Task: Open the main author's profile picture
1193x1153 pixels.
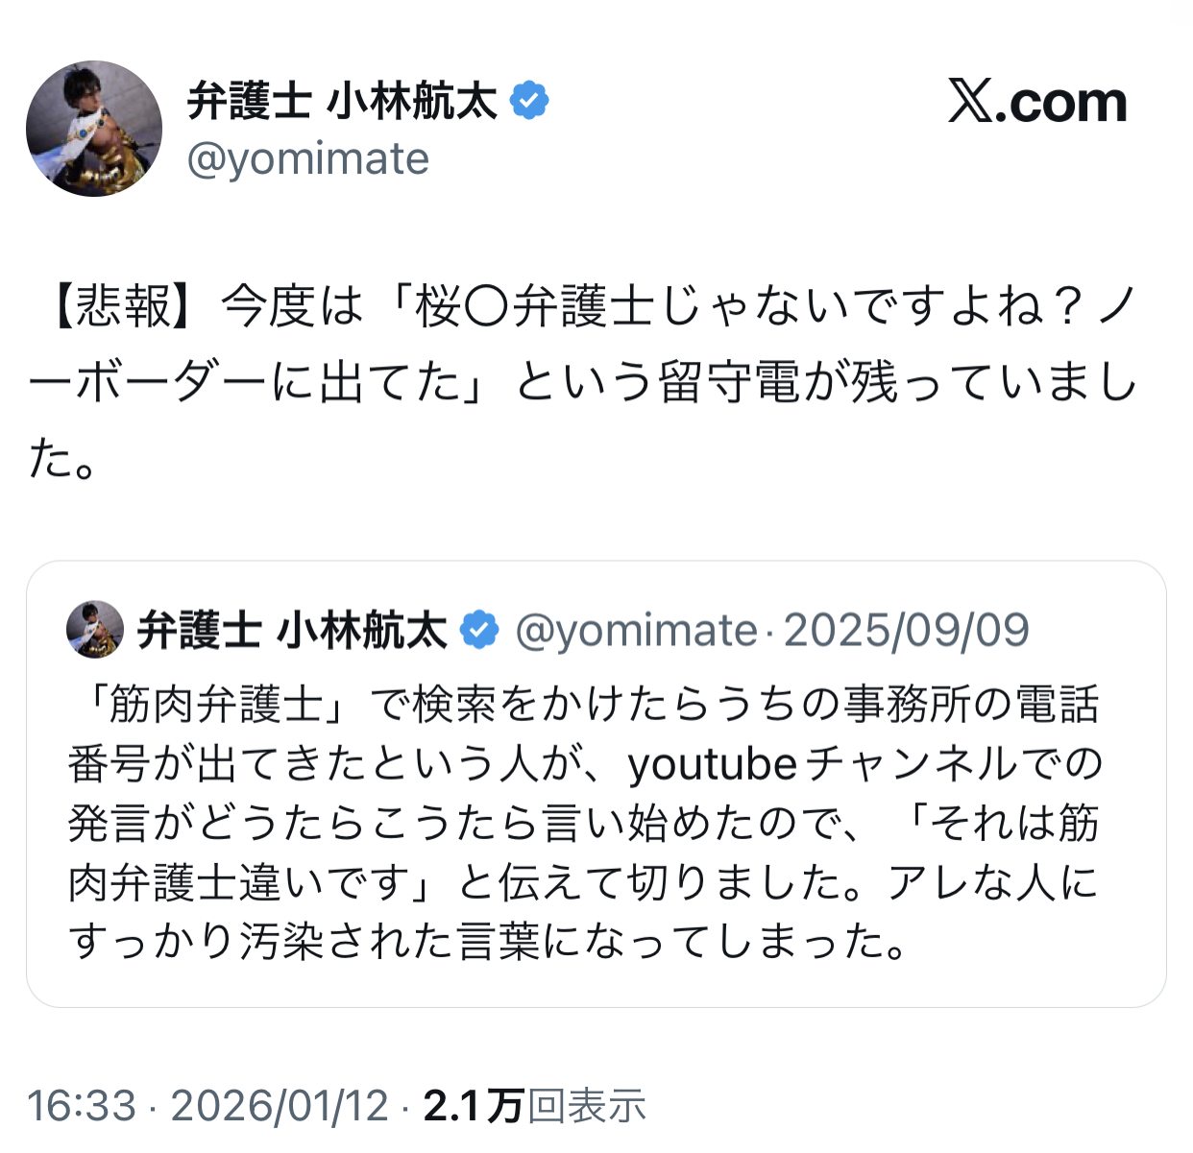Action: (x=94, y=129)
